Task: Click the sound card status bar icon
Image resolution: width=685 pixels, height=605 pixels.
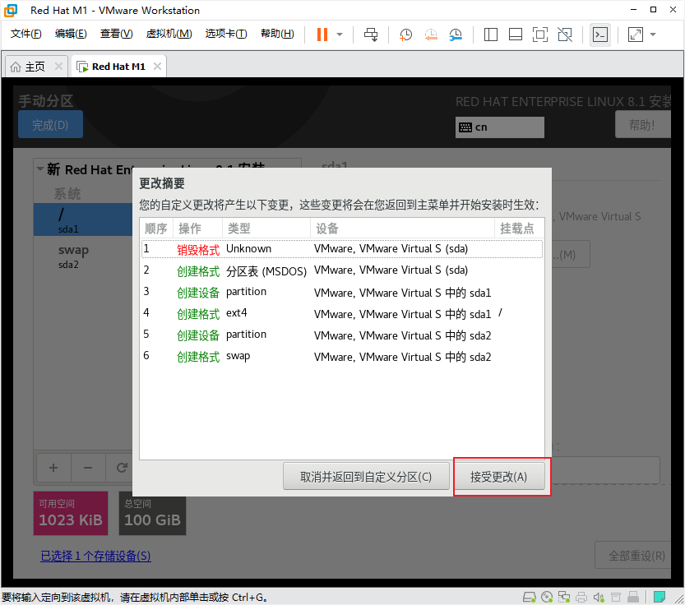Action: pyautogui.click(x=599, y=597)
